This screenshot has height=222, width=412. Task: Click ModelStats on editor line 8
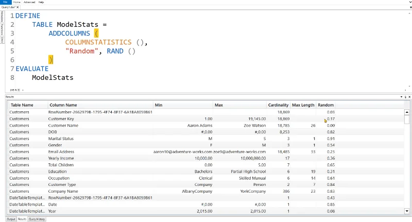[53, 77]
